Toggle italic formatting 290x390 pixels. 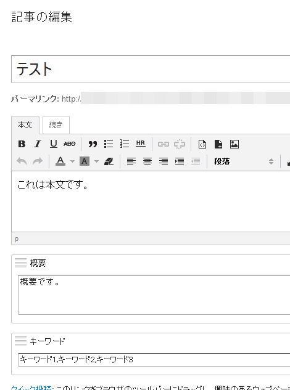tap(38, 144)
